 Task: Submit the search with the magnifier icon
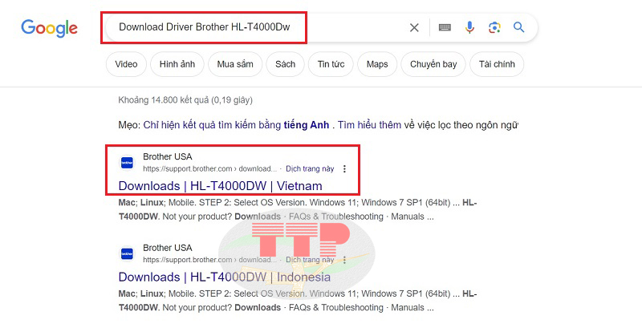(x=518, y=27)
